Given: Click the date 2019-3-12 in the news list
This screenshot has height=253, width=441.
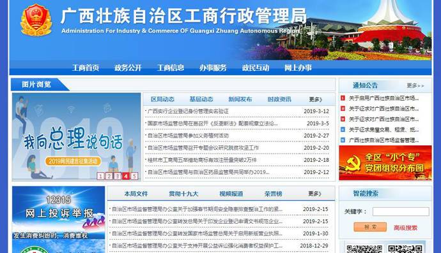Looking at the screenshot, I should 316,112.
